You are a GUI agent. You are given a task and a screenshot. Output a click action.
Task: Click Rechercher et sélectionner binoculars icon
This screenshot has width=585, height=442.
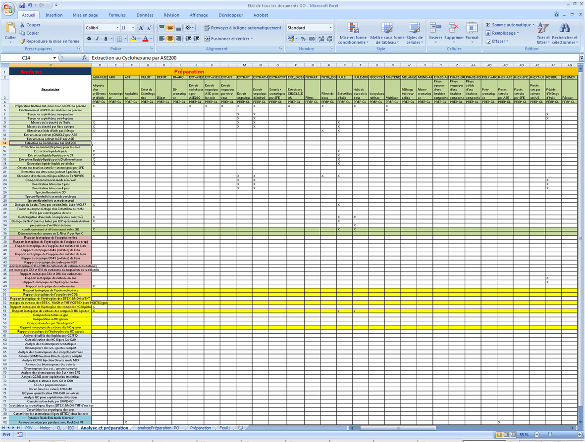coord(564,29)
